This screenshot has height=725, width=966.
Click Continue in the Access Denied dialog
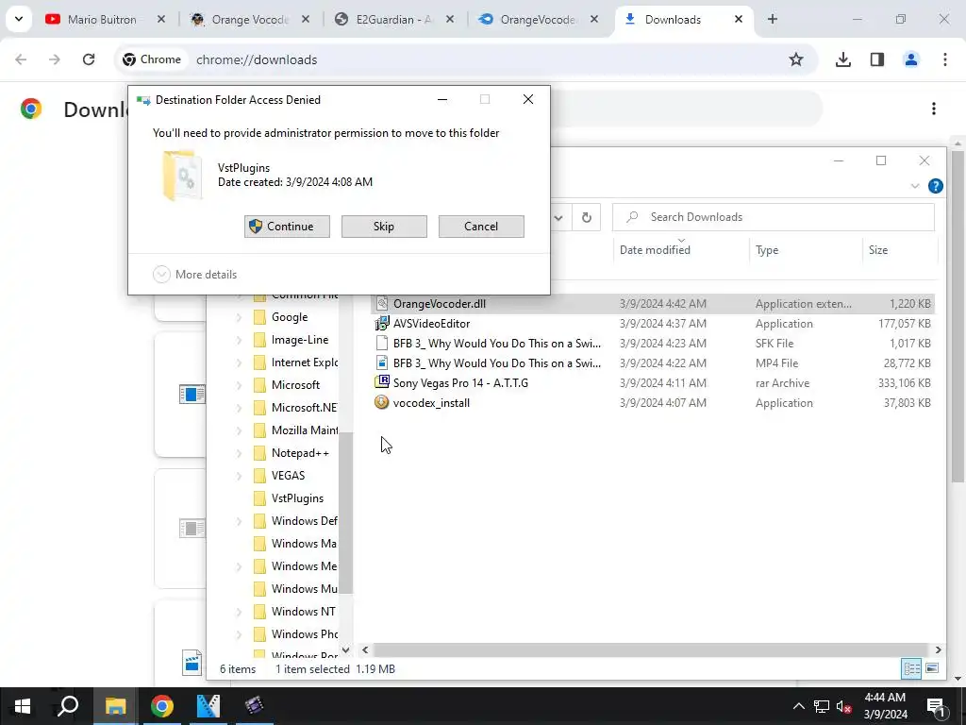pyautogui.click(x=287, y=227)
